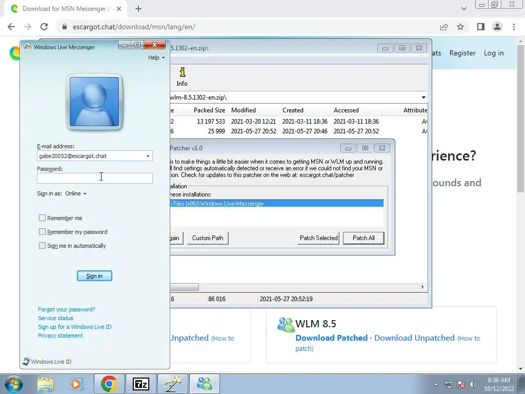Image resolution: width=525 pixels, height=394 pixels.
Task: Open Forgot your password link
Action: tap(66, 309)
